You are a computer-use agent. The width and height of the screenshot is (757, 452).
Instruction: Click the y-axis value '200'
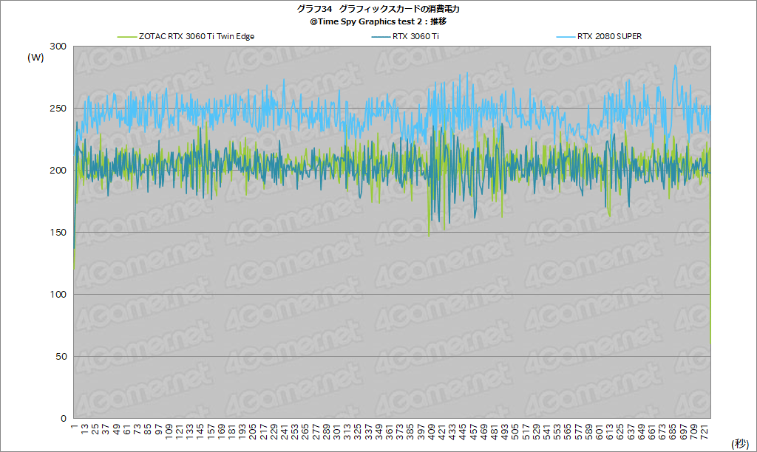click(x=58, y=171)
